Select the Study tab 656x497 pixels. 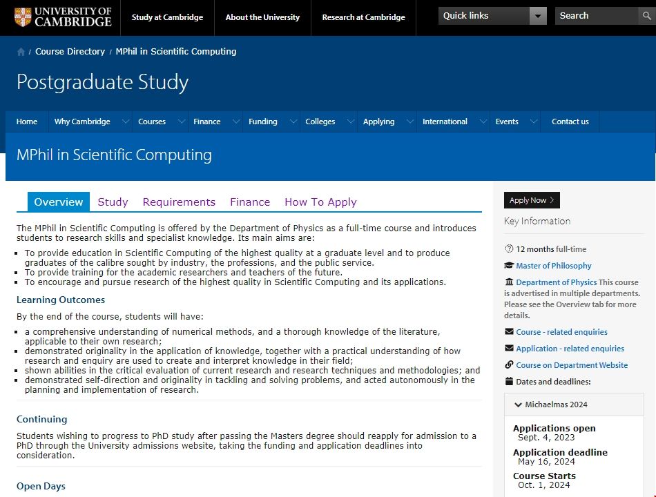coord(113,202)
